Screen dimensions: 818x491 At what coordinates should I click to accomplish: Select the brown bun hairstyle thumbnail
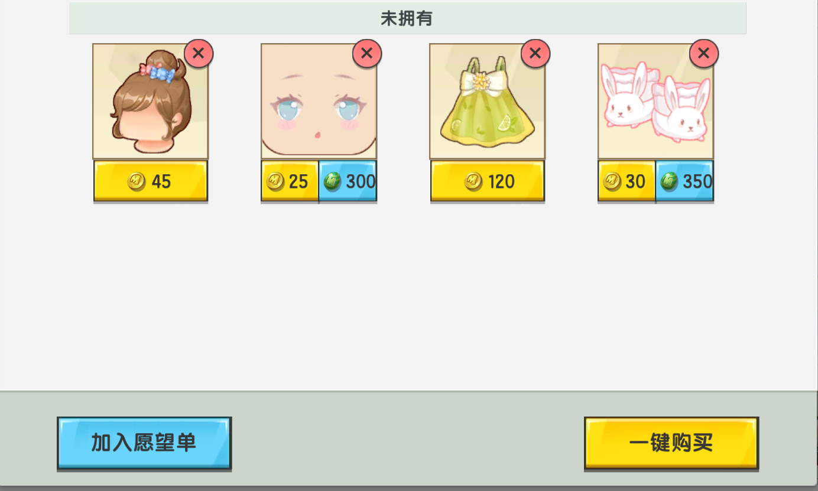click(x=151, y=101)
